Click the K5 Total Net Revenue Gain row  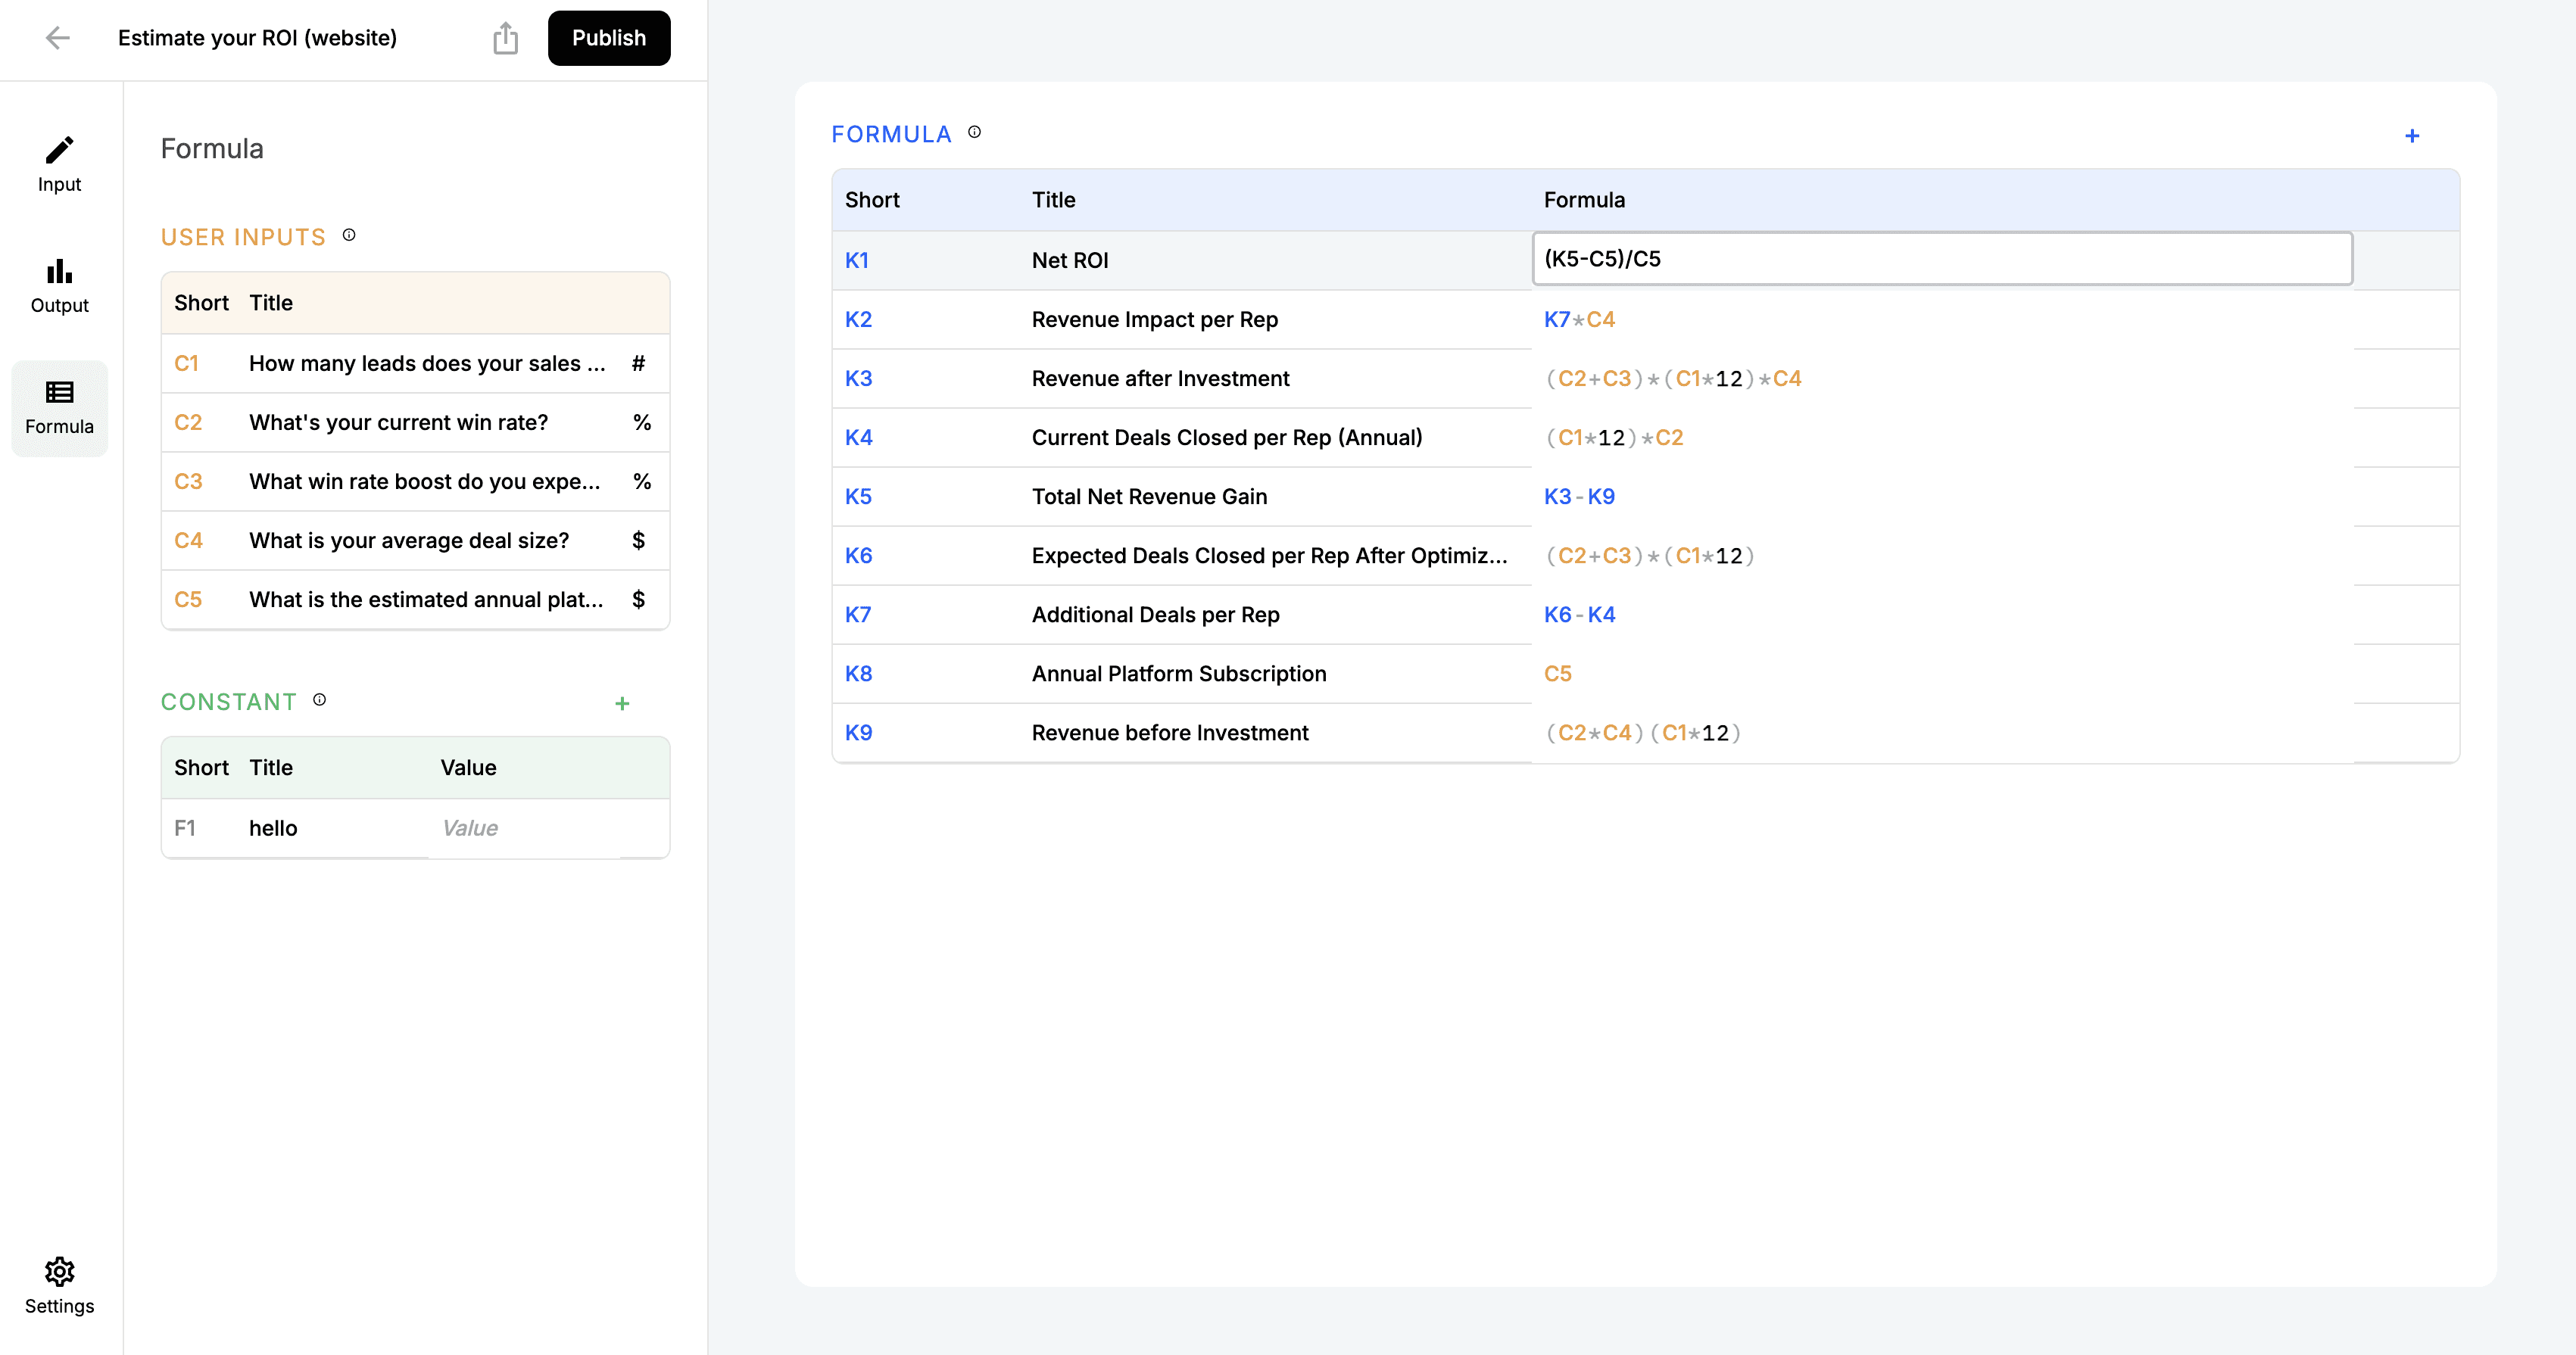[x=1148, y=497]
